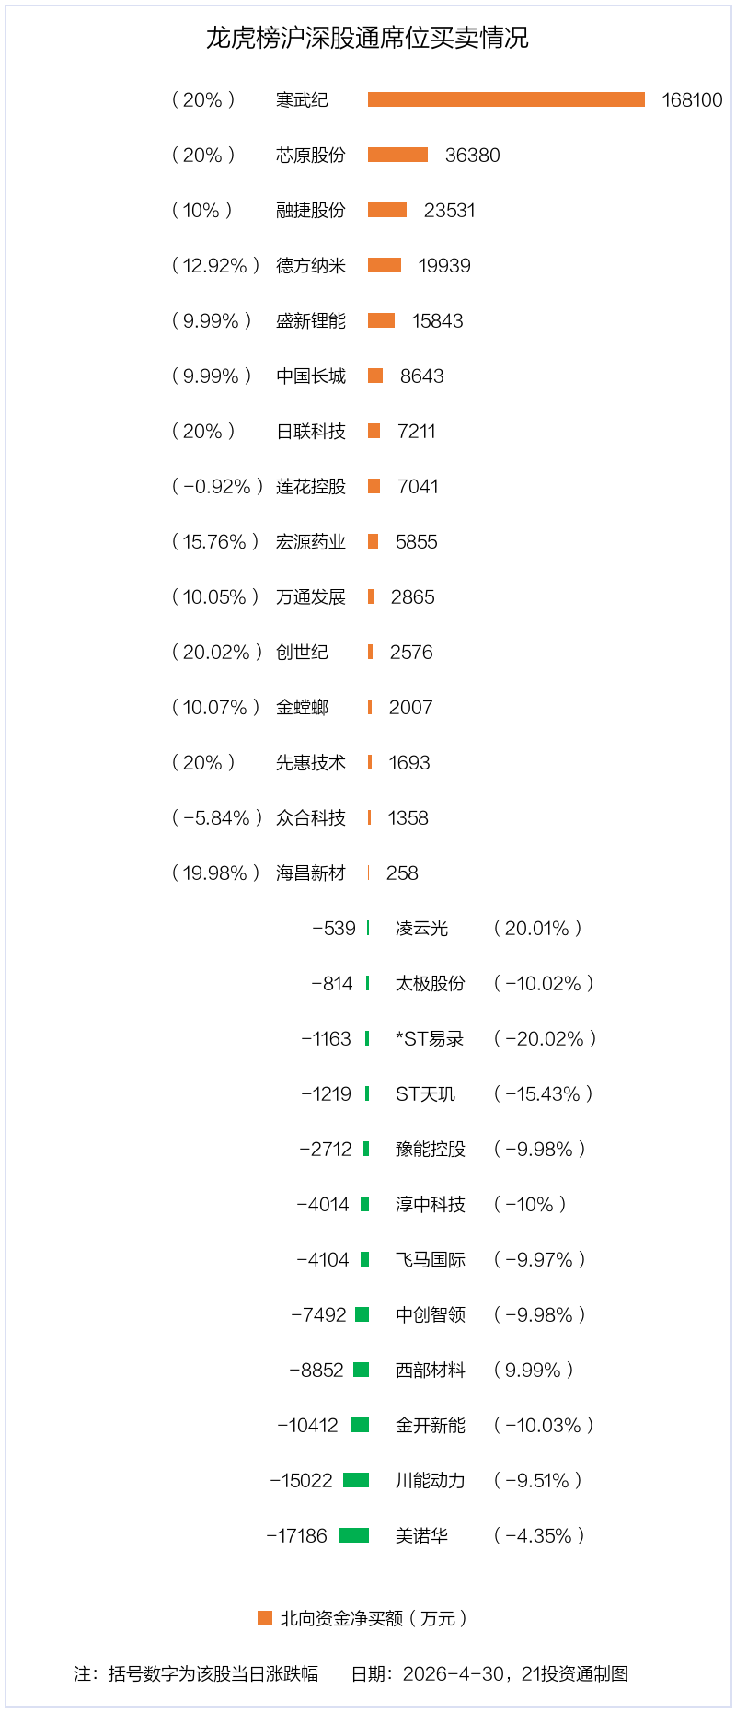Click the green bar for 川能动力
Image resolution: width=736 pixels, height=1712 pixels.
point(356,1480)
